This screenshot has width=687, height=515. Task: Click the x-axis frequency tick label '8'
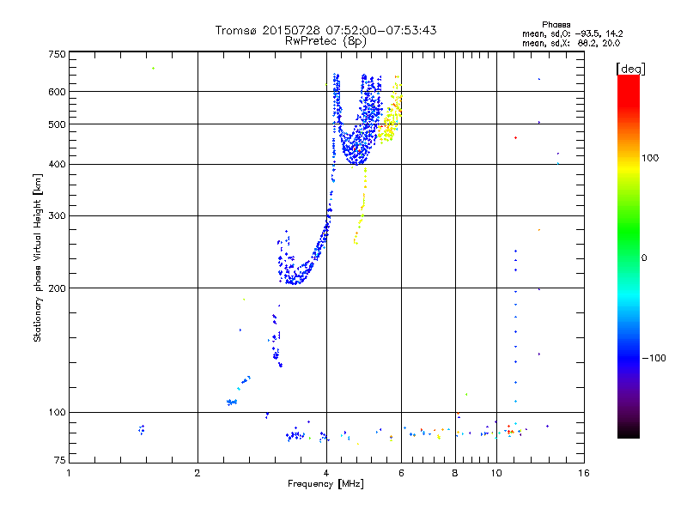point(455,474)
